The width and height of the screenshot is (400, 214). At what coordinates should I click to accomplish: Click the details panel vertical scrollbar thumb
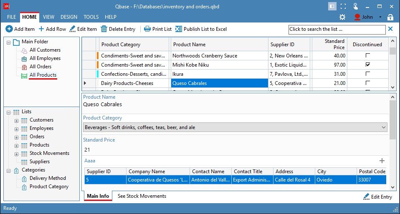pyautogui.click(x=392, y=119)
